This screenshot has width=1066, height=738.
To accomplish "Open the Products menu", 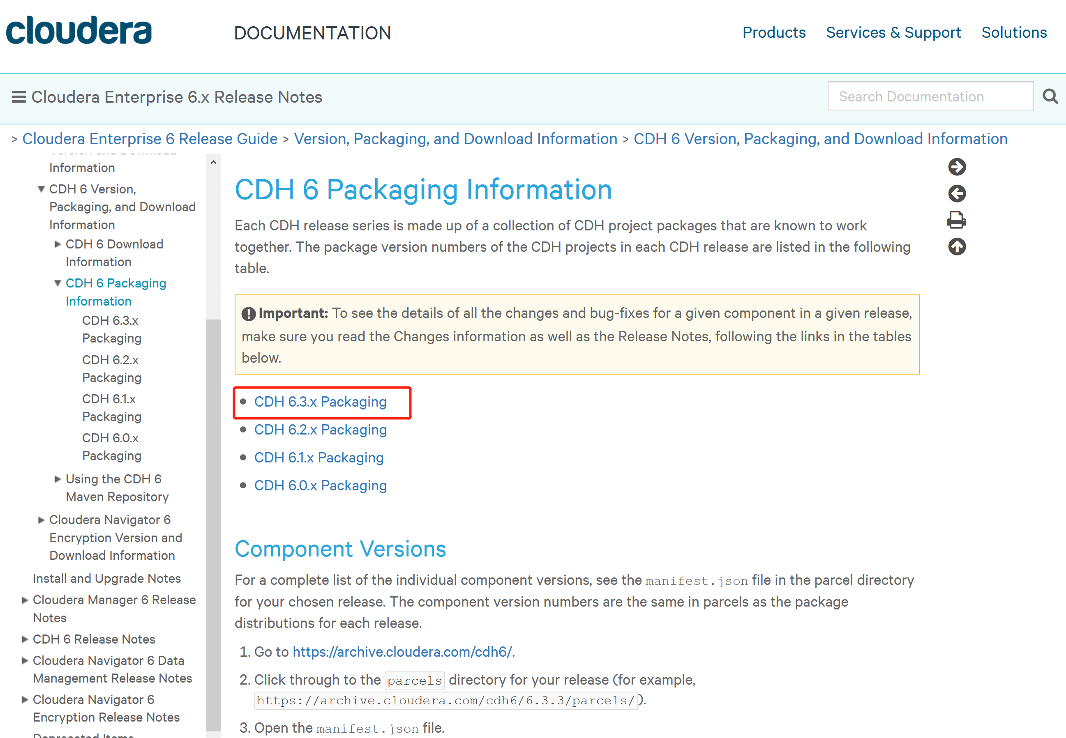I will 774,32.
